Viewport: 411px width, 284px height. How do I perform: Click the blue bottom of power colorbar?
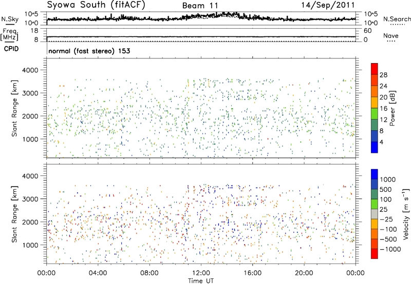point(375,147)
